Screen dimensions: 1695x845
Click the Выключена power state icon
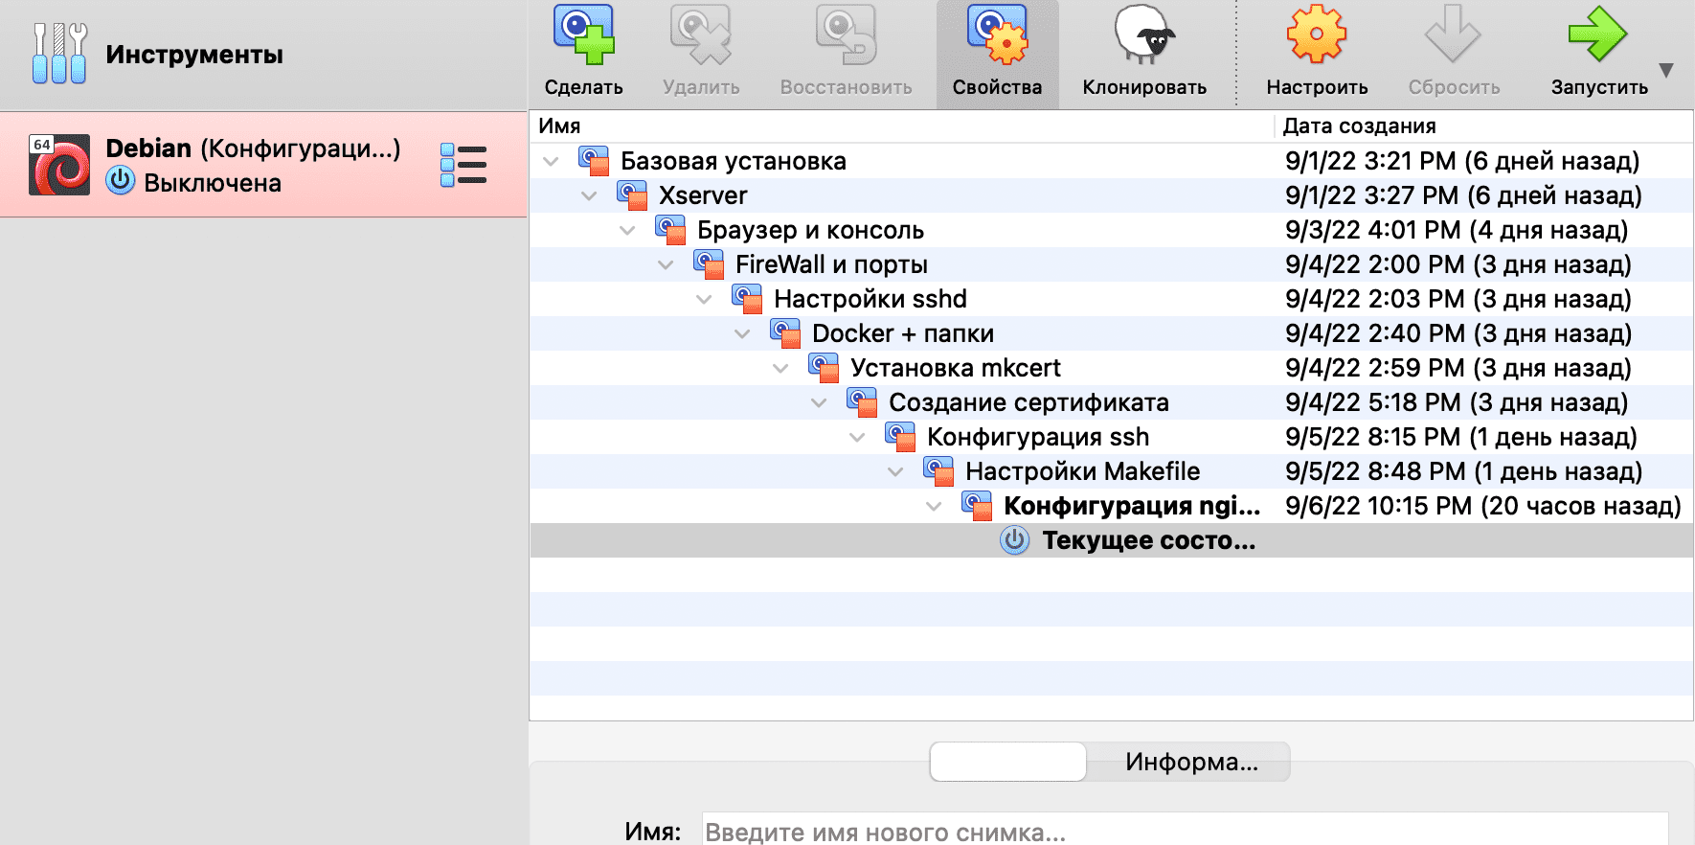pyautogui.click(x=120, y=180)
